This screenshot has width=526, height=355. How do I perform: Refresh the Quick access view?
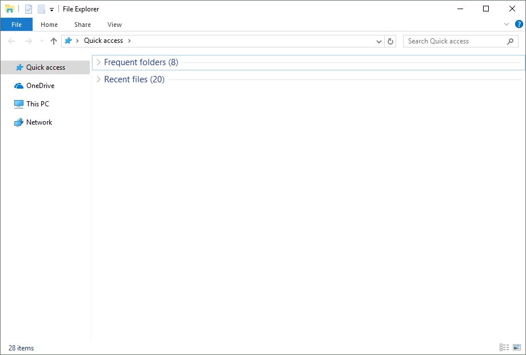tap(390, 41)
